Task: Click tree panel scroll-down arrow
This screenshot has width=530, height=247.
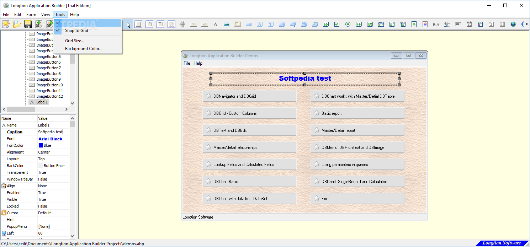Action: [x=73, y=103]
